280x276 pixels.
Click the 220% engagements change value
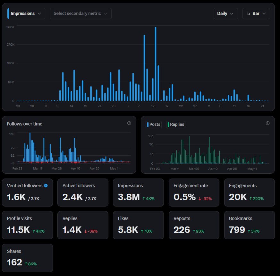257,198
